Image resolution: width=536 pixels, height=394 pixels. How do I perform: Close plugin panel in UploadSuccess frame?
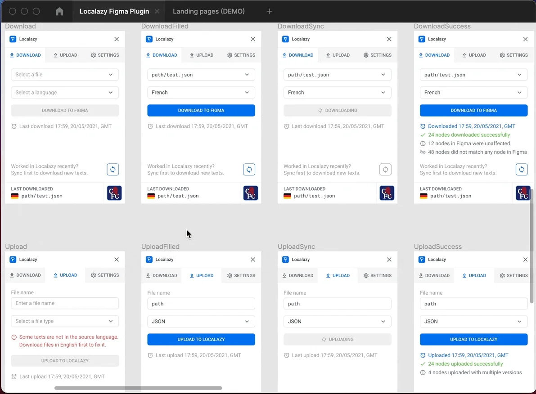click(x=525, y=260)
